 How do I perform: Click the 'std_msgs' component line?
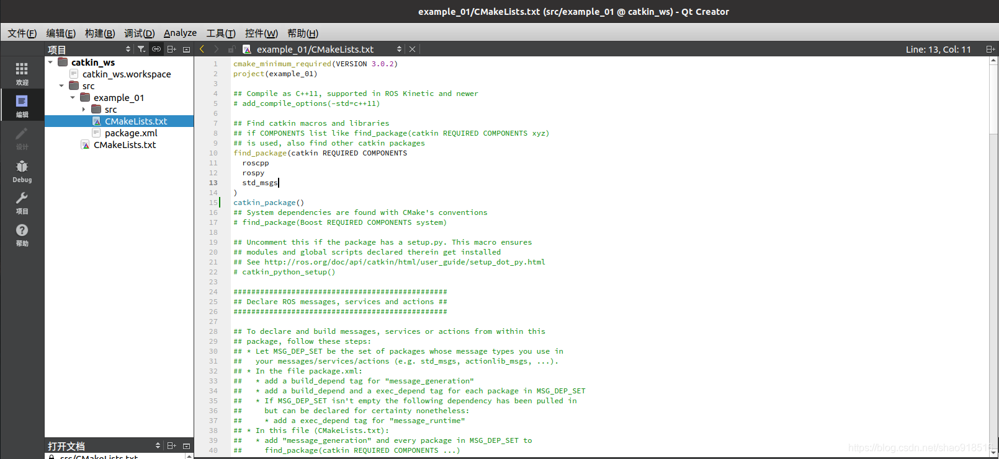(260, 183)
